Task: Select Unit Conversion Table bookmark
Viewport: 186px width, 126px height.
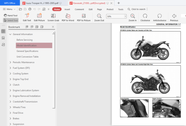Action: click(x=28, y=57)
